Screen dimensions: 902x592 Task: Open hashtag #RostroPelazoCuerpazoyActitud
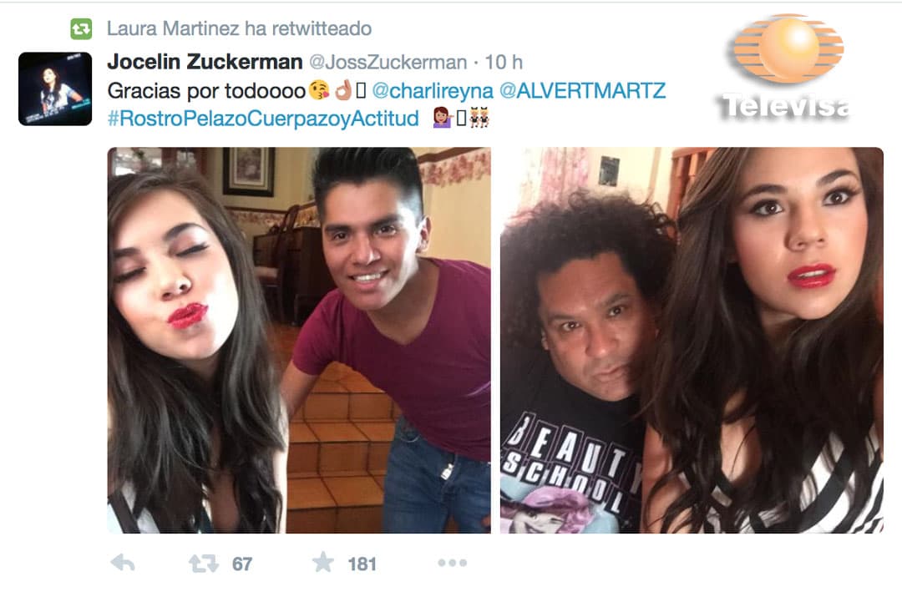[263, 119]
